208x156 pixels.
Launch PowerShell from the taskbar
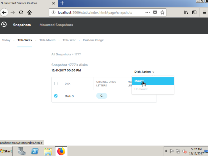click(x=35, y=151)
